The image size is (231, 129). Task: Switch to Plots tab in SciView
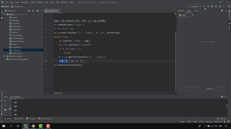196,11
